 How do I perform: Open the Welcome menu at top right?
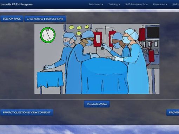[x=175, y=4]
